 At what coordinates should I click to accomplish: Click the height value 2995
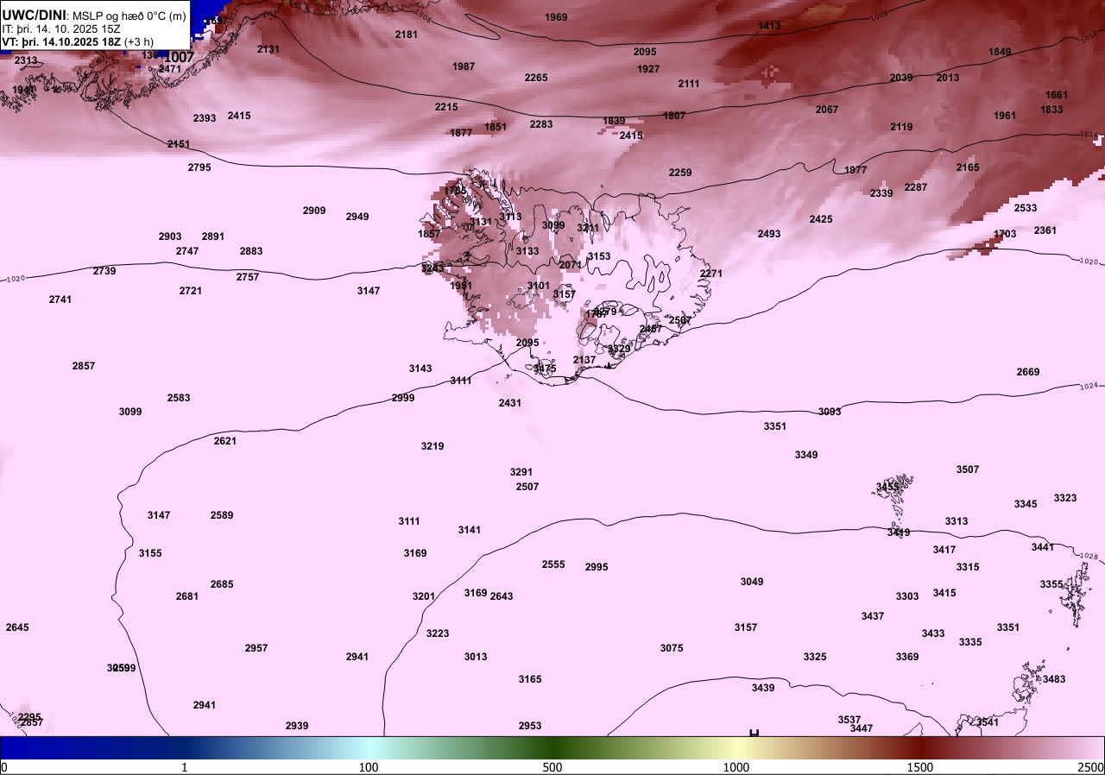(x=597, y=567)
